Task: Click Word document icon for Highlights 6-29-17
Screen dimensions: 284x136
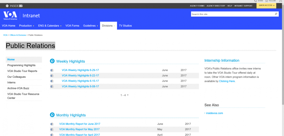Action: 52,70
